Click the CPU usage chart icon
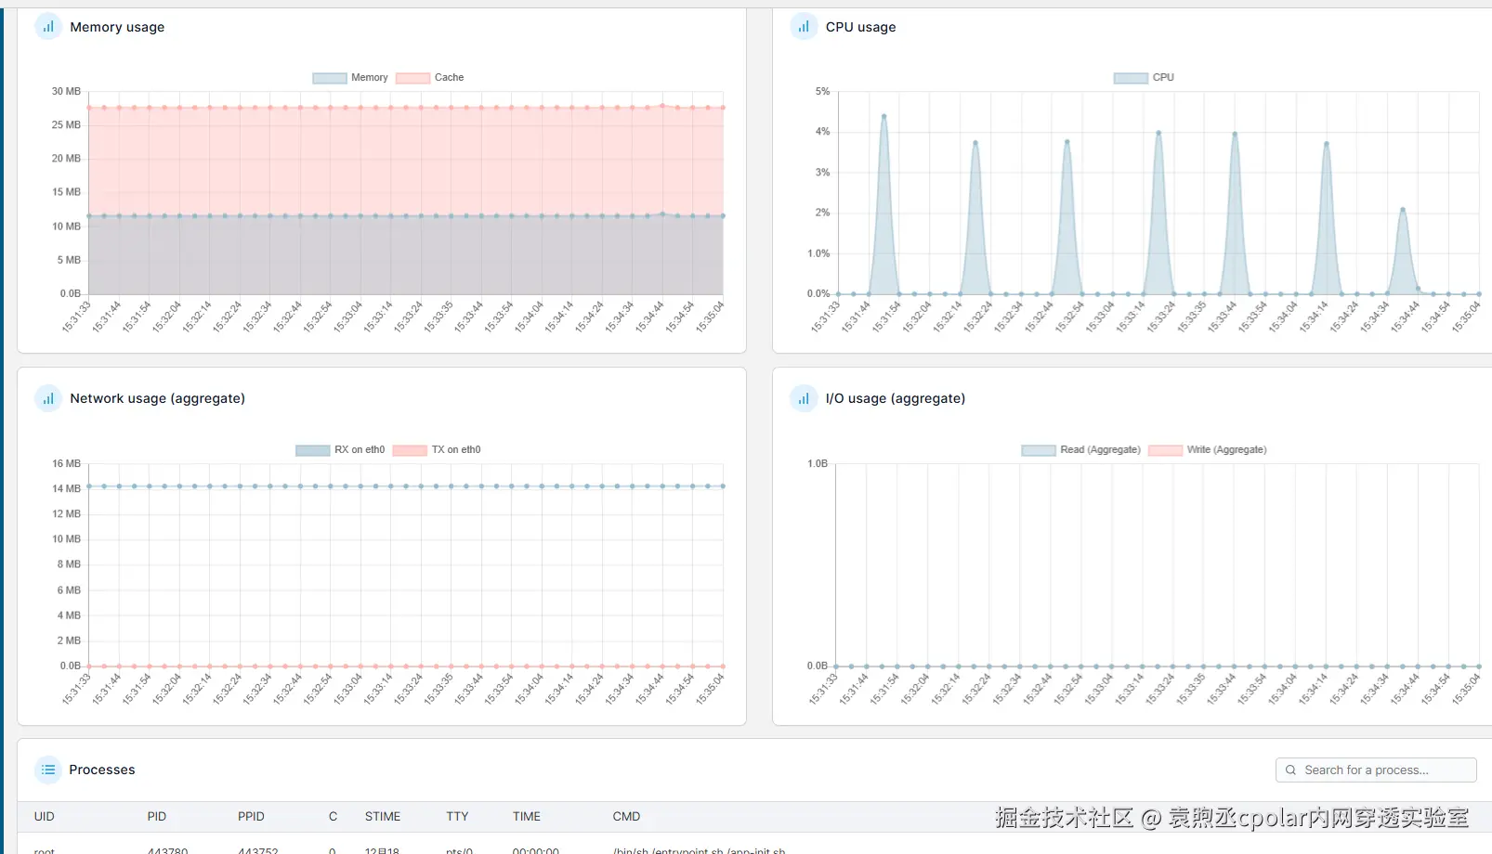The height and width of the screenshot is (854, 1492). (804, 27)
